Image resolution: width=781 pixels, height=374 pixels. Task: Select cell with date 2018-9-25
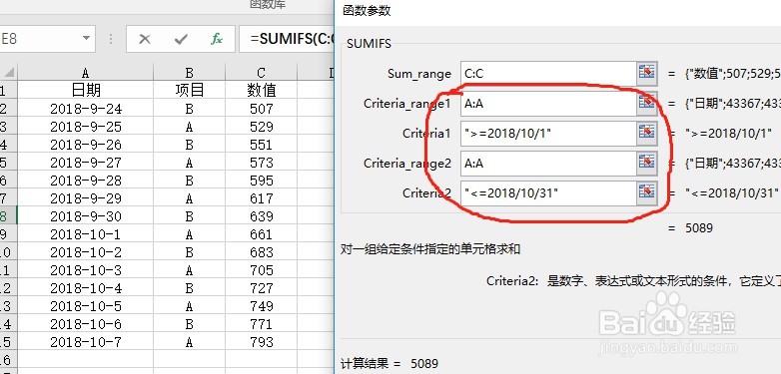click(86, 127)
